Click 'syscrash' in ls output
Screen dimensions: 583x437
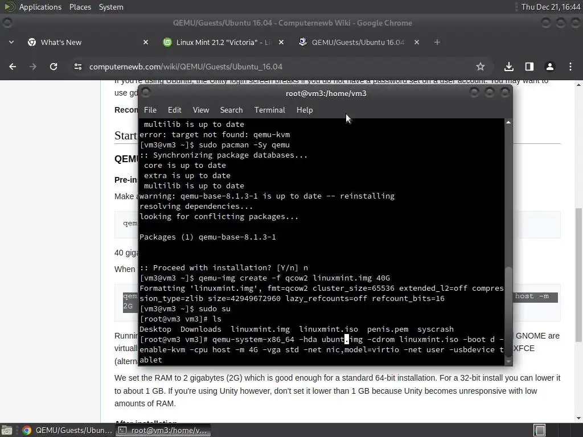pos(436,329)
